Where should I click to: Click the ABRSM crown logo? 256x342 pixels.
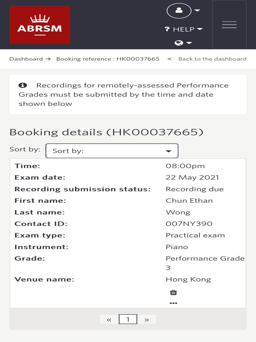click(40, 25)
